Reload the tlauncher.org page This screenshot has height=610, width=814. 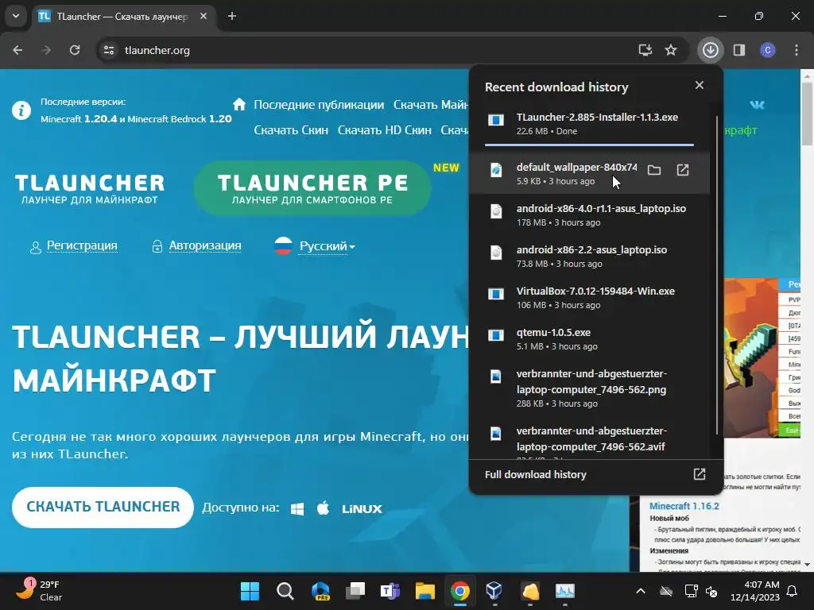coord(75,50)
